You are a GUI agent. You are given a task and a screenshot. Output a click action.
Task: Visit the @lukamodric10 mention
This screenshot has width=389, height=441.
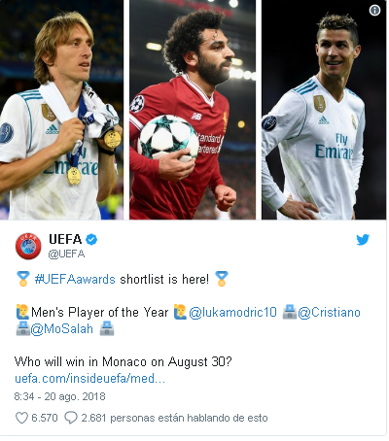tap(232, 312)
